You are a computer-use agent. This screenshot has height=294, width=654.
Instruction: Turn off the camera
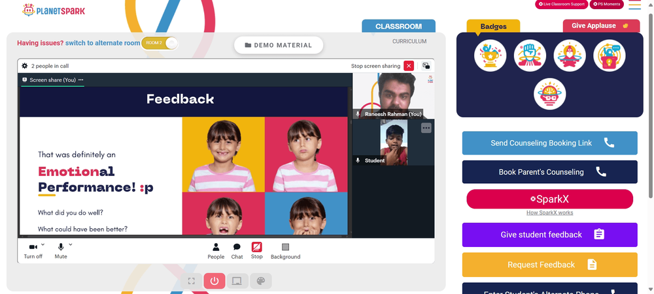[x=33, y=251]
